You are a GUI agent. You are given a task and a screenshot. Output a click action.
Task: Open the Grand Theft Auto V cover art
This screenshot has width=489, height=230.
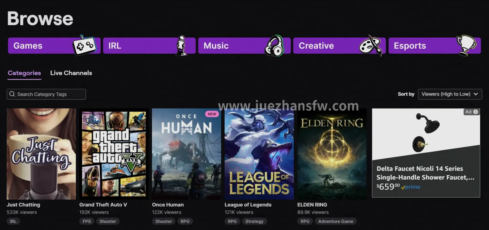pyautogui.click(x=114, y=154)
